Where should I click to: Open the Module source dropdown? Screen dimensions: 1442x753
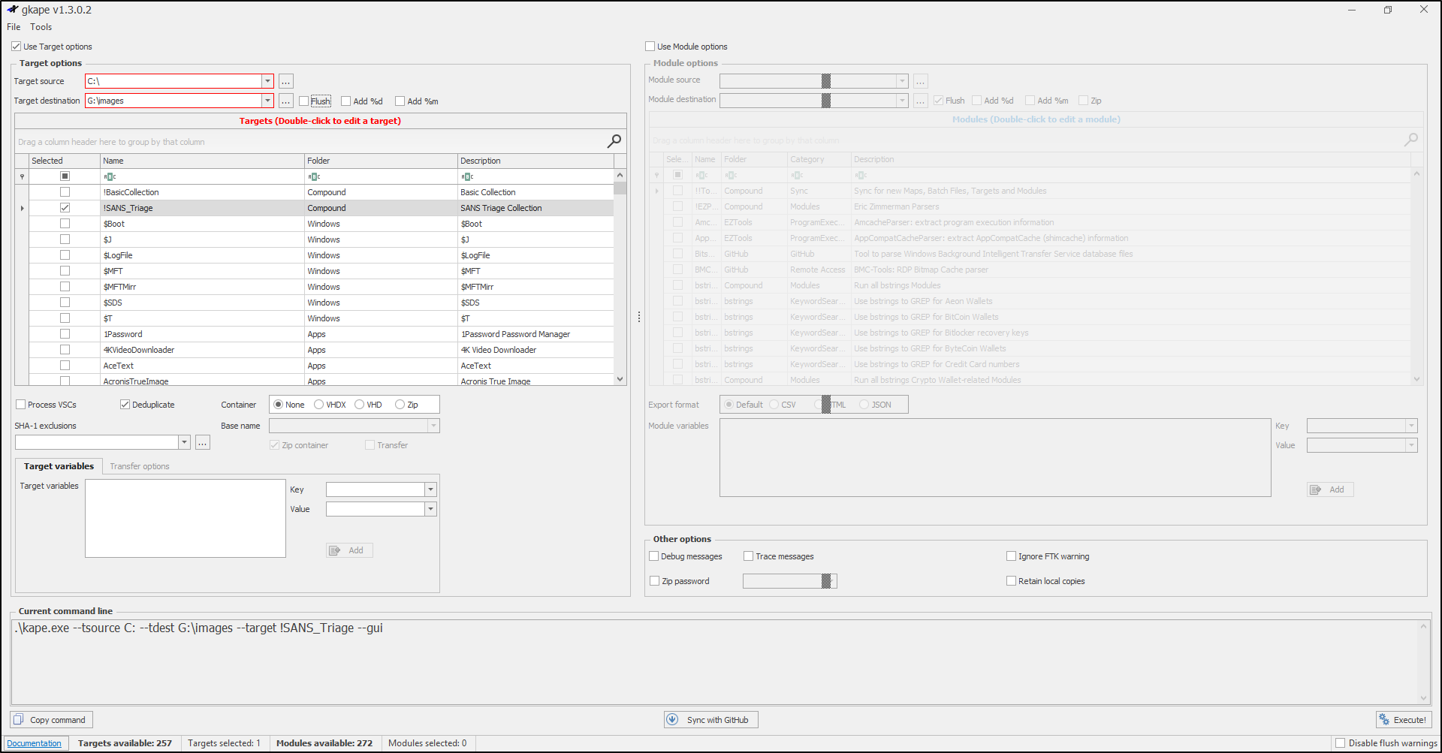(x=902, y=81)
